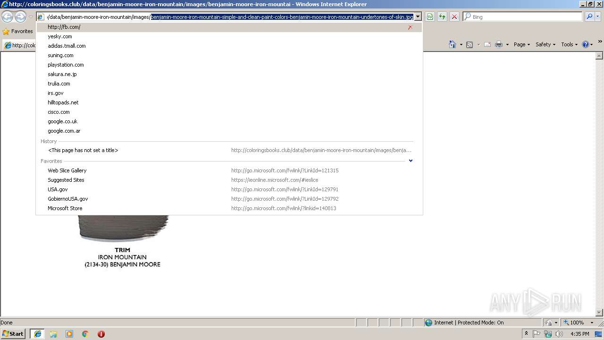Select yesky.com suggestion
604x340 pixels.
coord(229,36)
